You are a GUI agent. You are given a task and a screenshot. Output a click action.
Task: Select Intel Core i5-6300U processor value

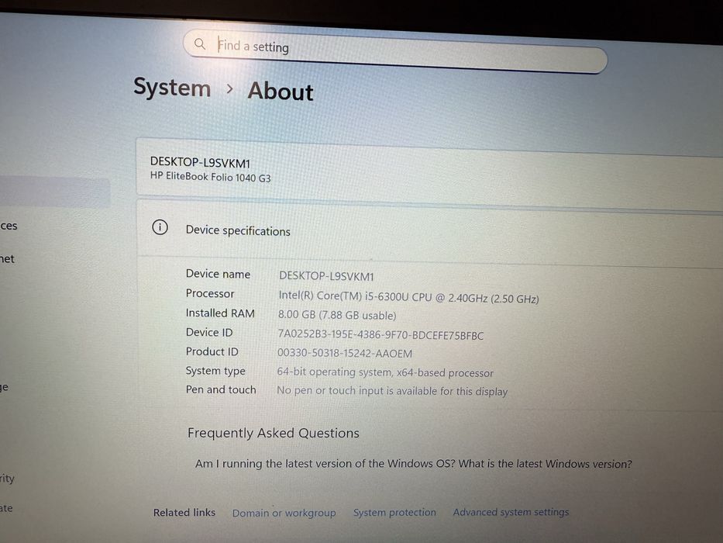[408, 297]
